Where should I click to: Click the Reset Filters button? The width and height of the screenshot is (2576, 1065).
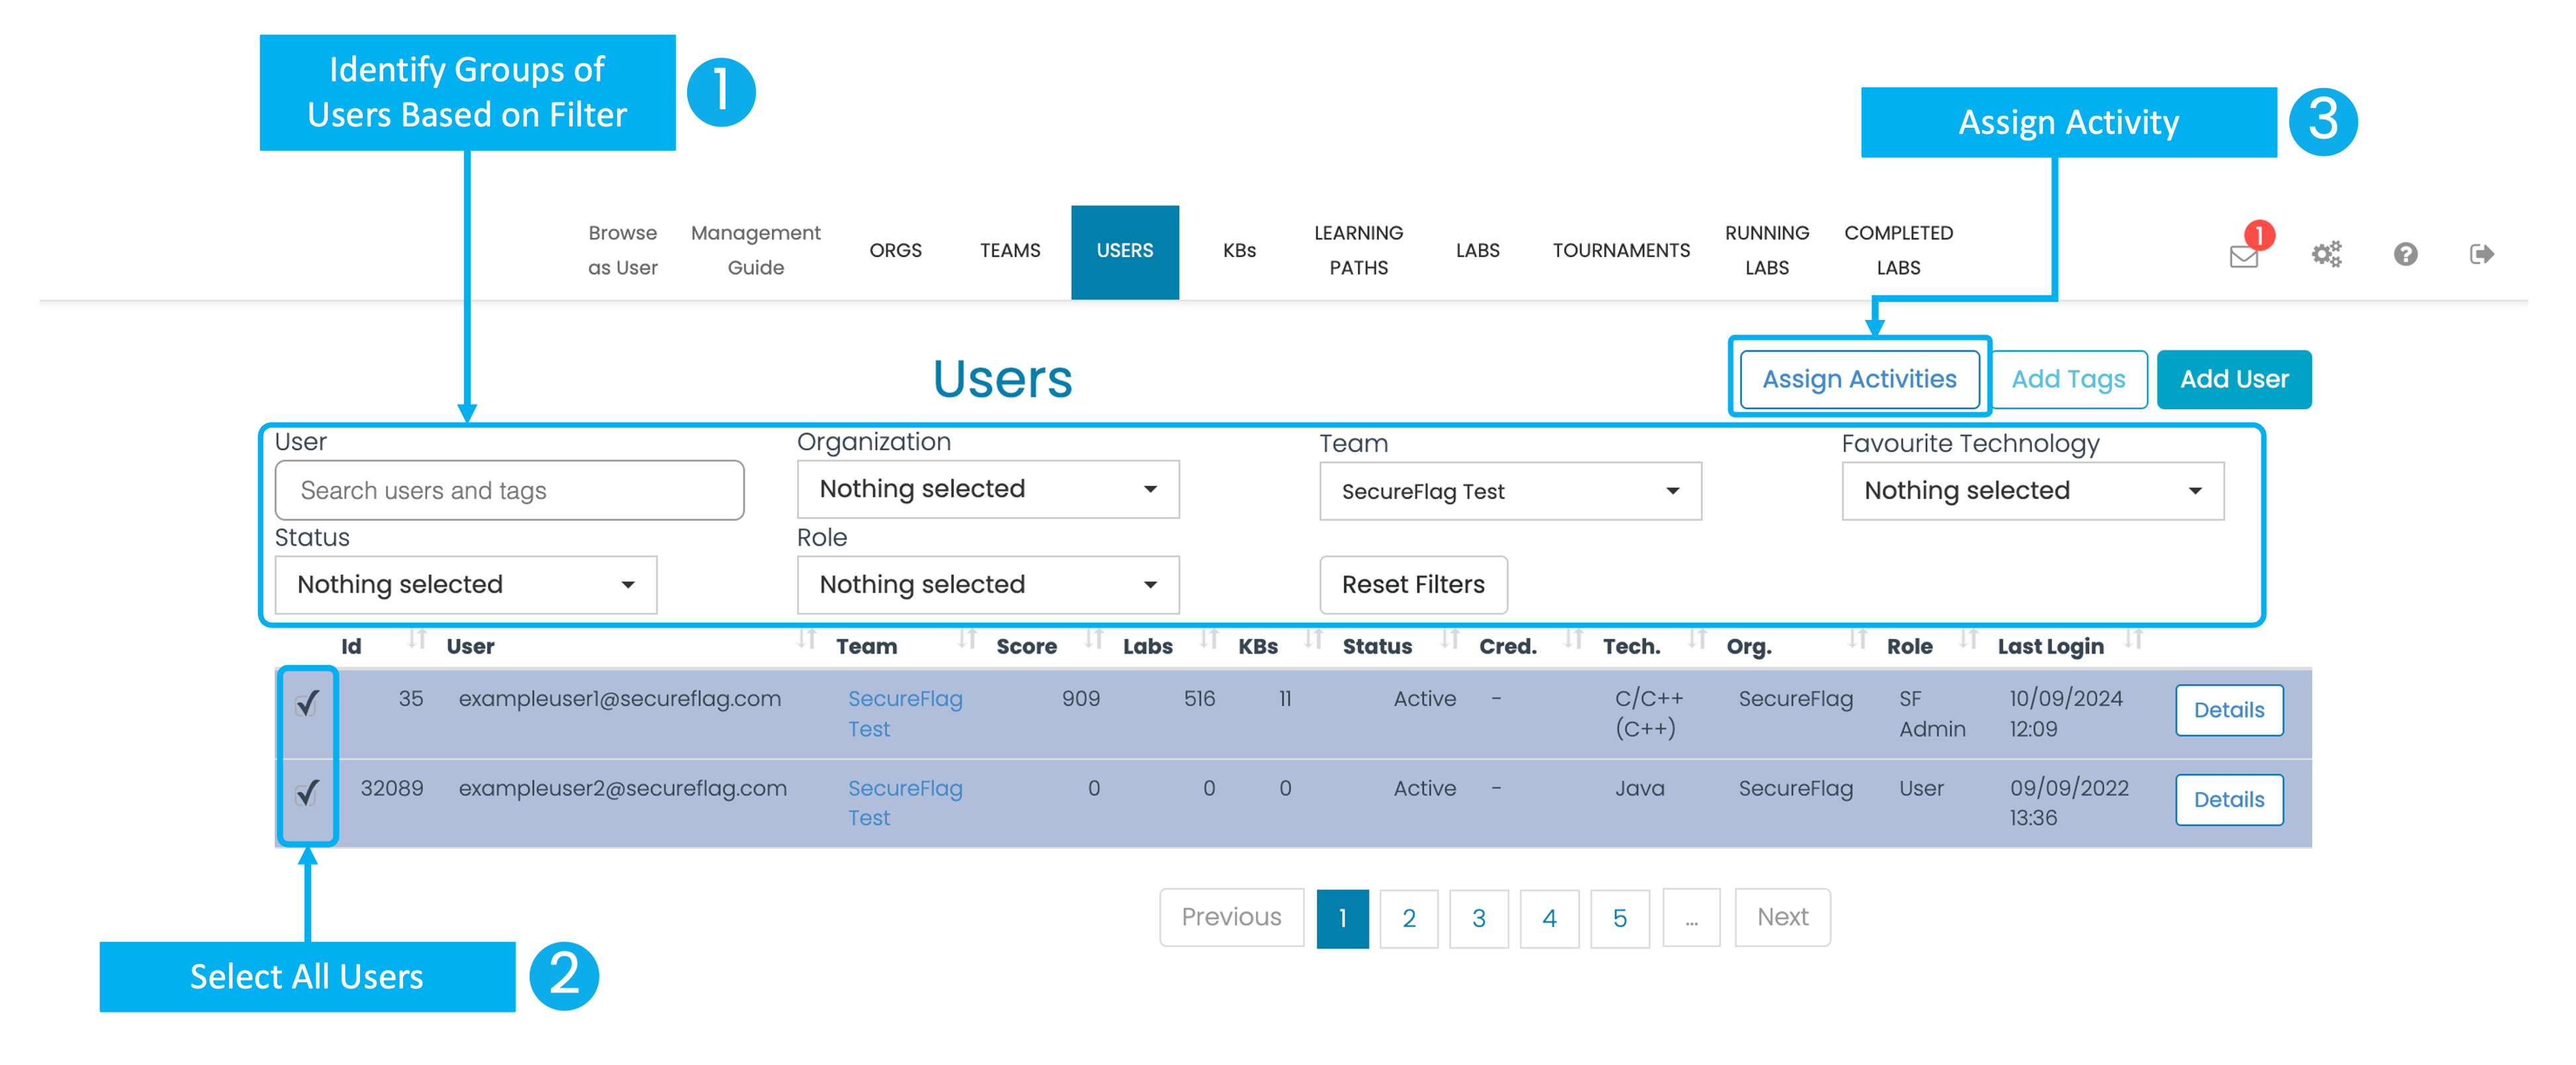(1413, 585)
